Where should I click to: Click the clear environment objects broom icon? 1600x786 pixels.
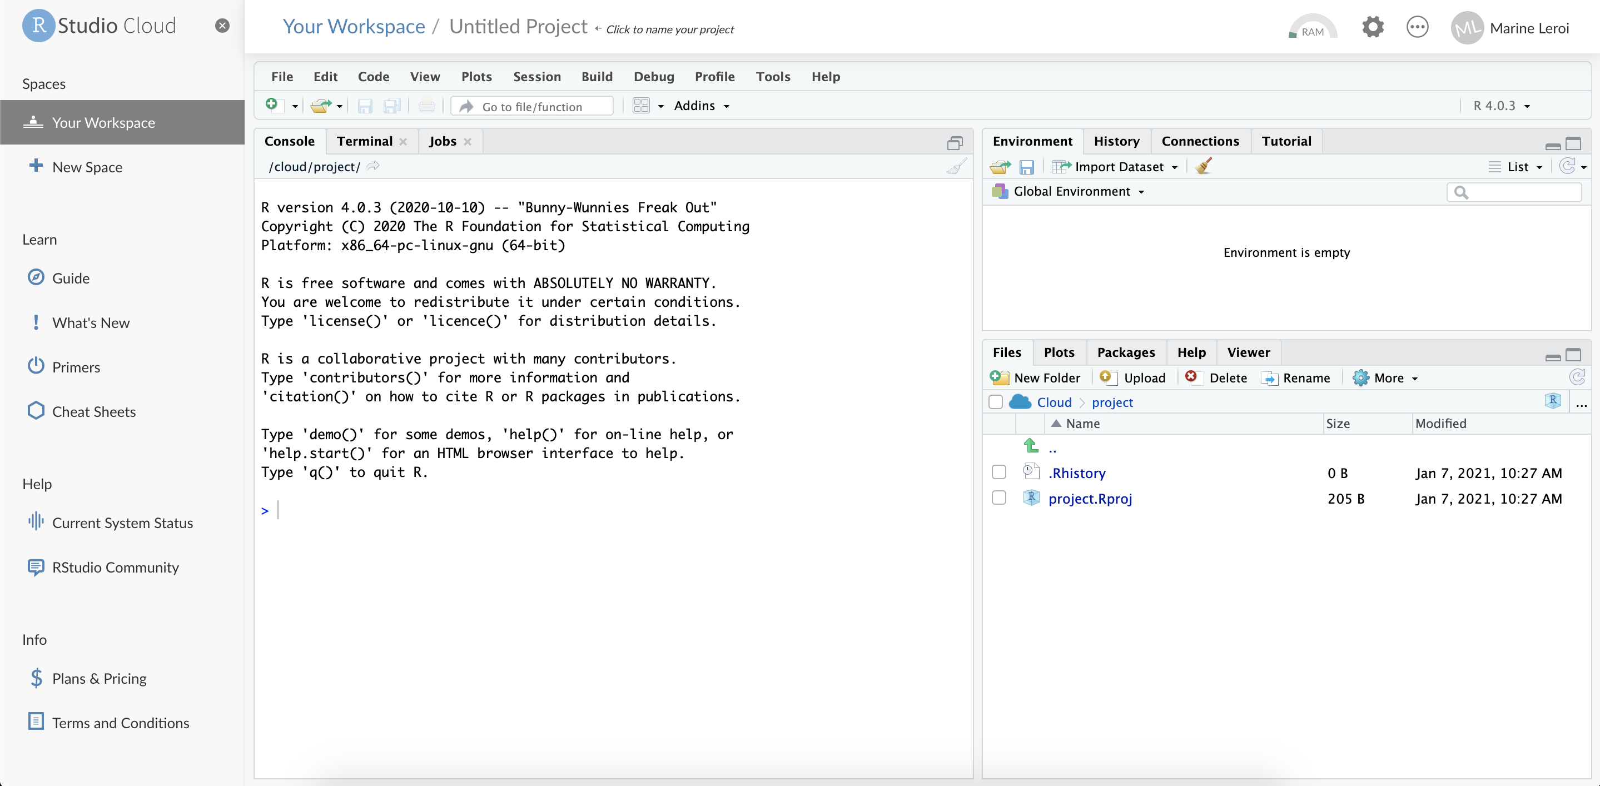1203,166
